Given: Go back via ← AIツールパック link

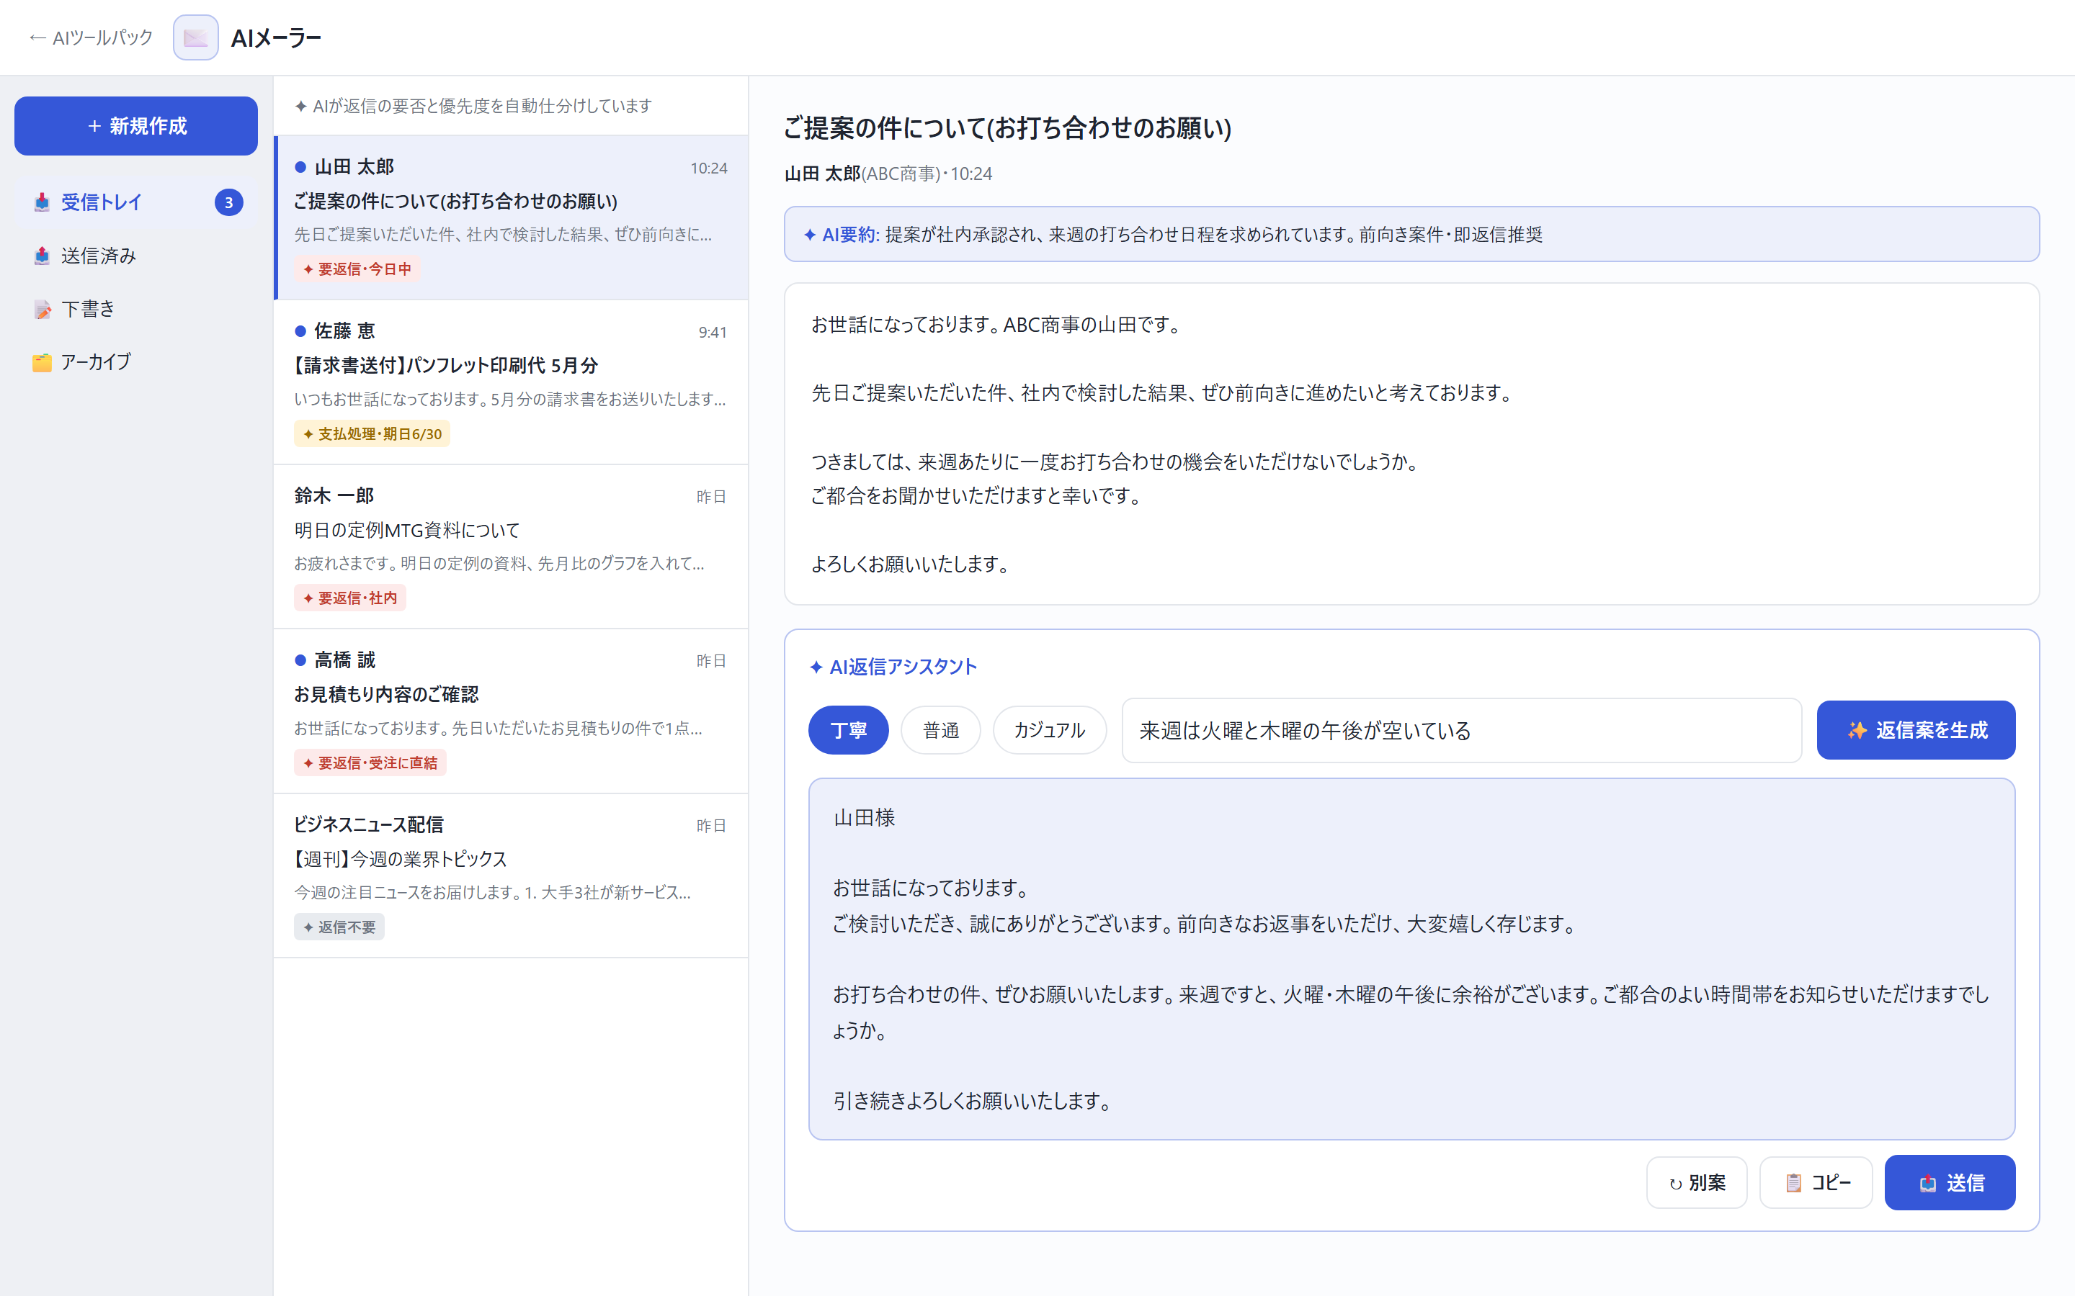Looking at the screenshot, I should click(91, 37).
